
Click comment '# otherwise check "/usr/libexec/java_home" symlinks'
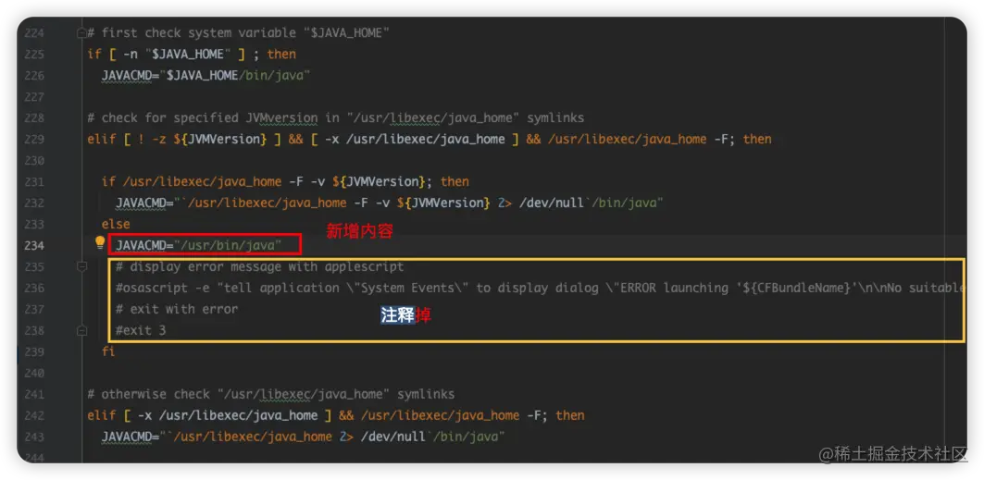271,394
